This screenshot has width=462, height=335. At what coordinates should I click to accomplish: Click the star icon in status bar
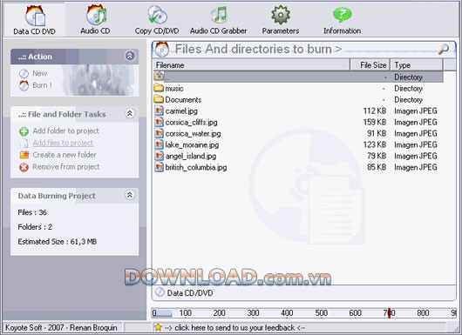(x=159, y=327)
